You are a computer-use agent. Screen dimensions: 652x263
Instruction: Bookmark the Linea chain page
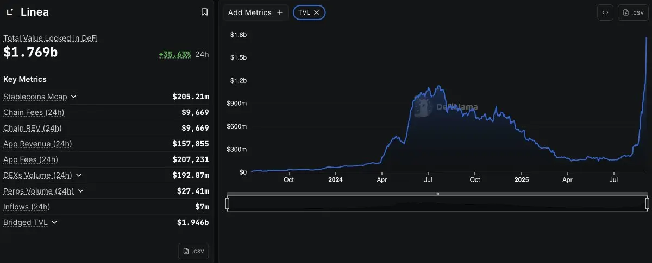[x=204, y=12]
